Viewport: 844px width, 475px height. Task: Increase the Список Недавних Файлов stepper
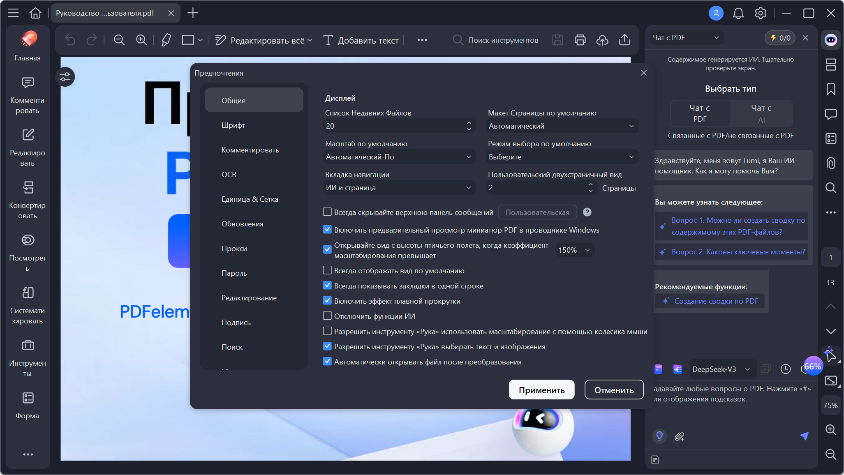click(x=469, y=122)
